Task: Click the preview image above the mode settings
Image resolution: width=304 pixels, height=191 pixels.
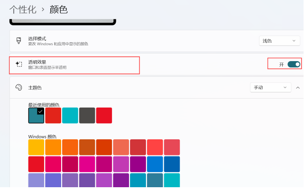Action: 63,21
